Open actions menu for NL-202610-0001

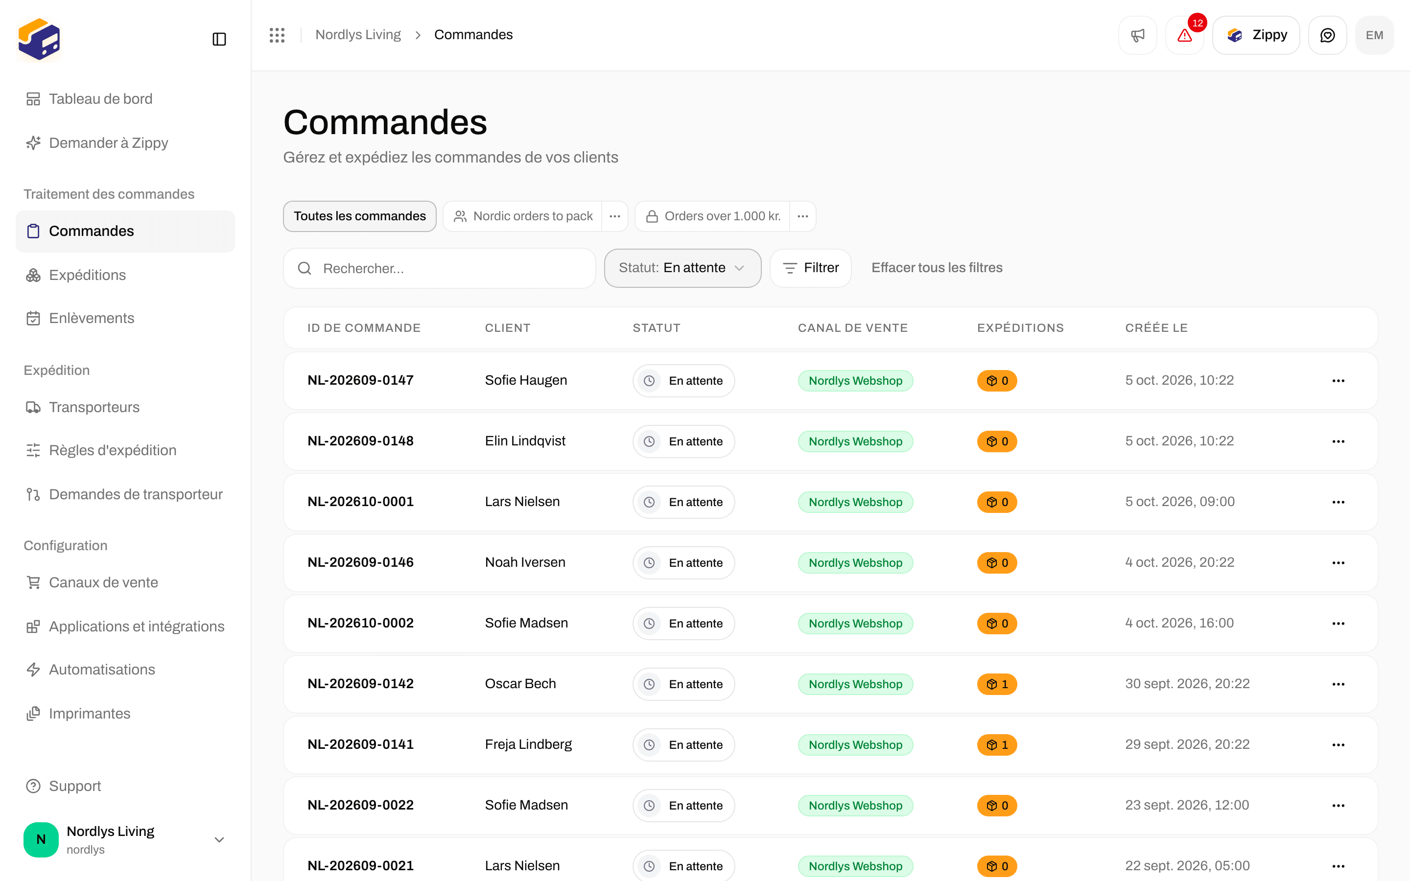click(1339, 502)
